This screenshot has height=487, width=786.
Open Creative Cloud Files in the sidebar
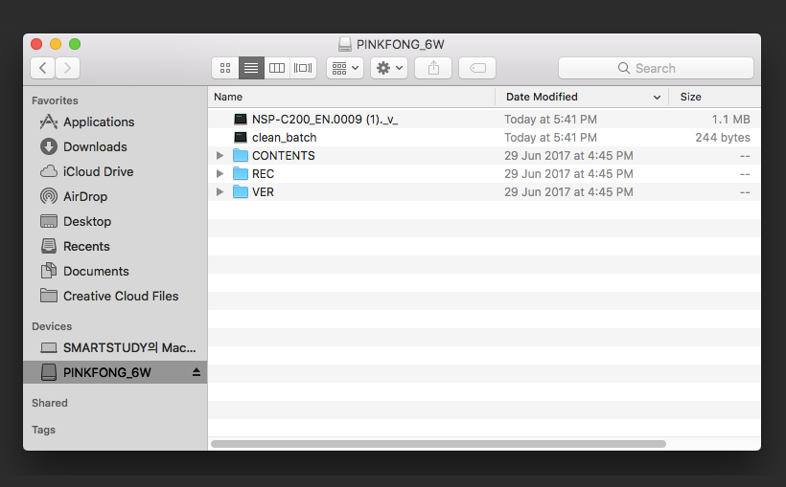(108, 296)
